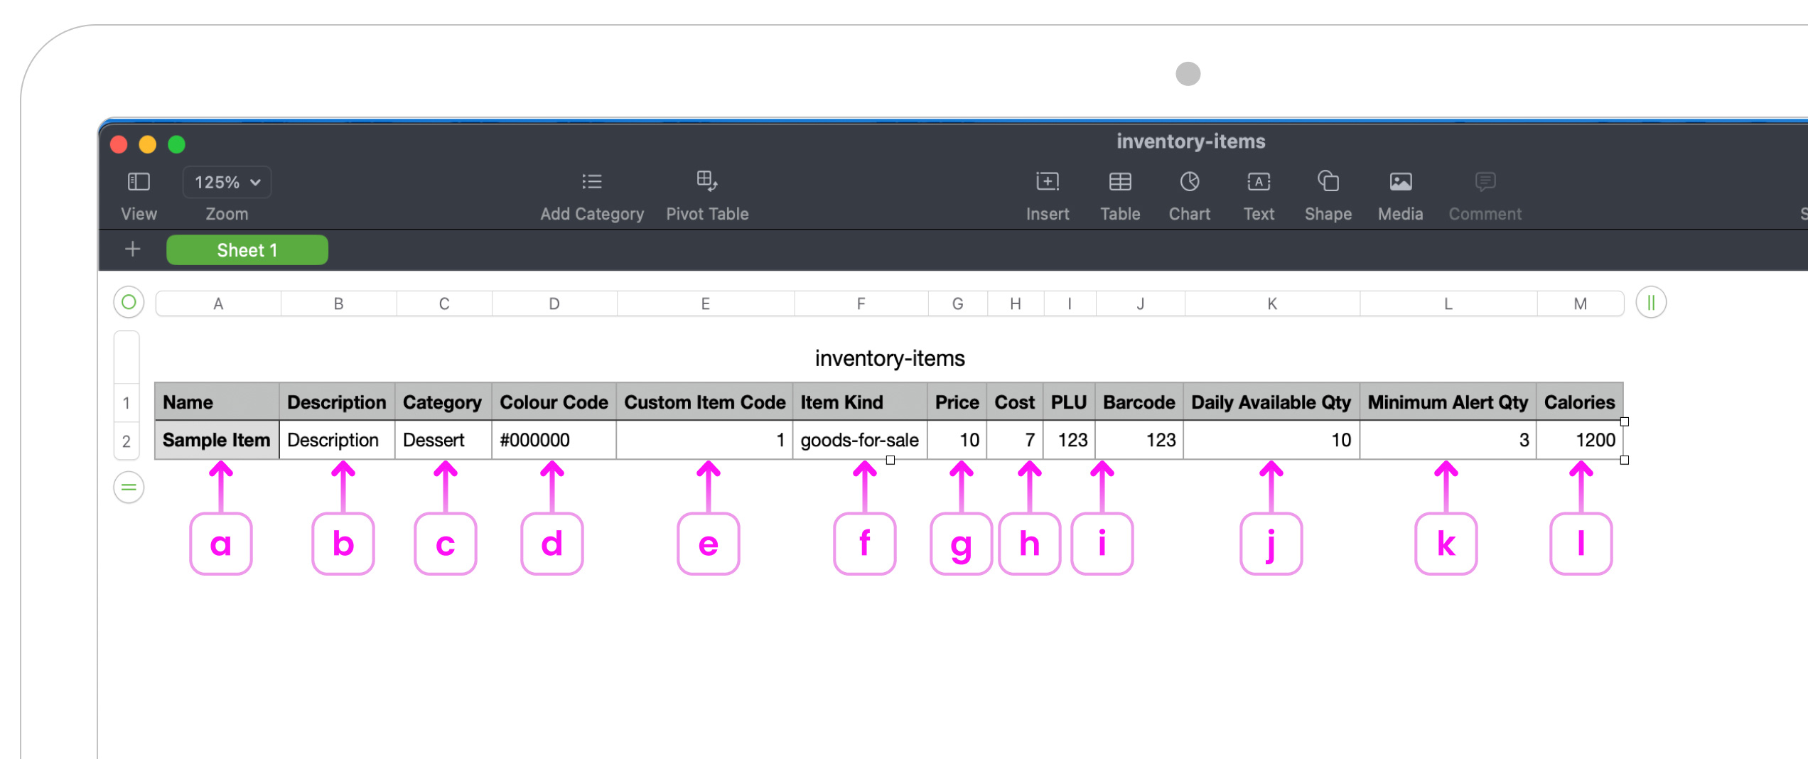The height and width of the screenshot is (759, 1808).
Task: Select row 2 header
Action: 127,440
